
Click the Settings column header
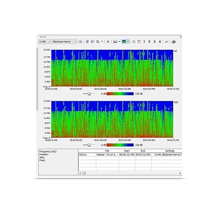pos(170,151)
